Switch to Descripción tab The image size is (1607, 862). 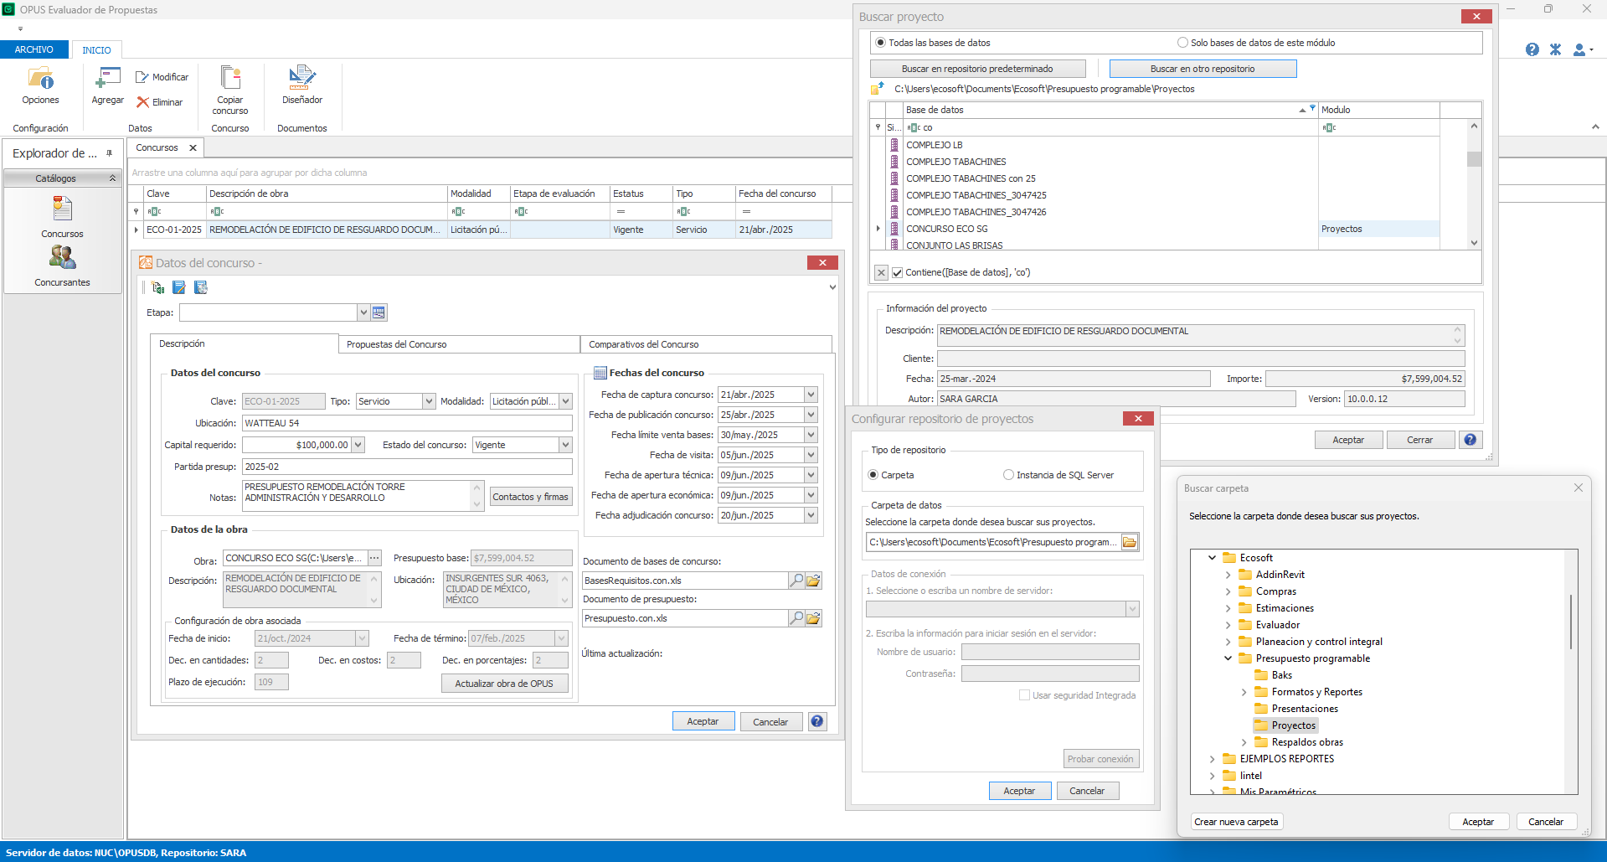244,344
